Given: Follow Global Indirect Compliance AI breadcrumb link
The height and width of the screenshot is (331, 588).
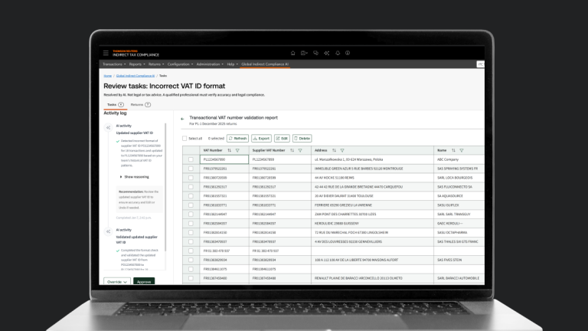Looking at the screenshot, I should (136, 76).
